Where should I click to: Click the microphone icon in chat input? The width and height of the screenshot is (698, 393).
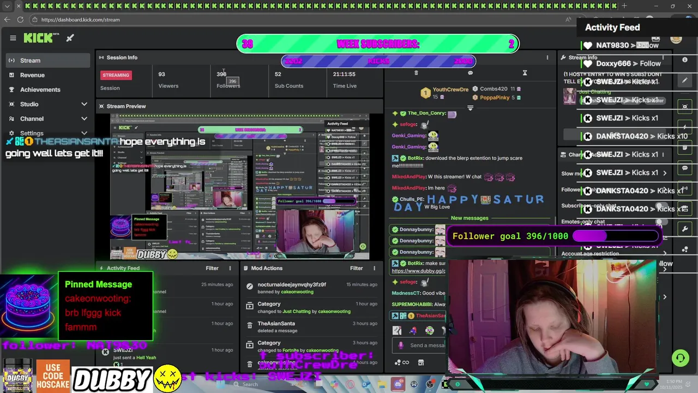click(x=401, y=345)
